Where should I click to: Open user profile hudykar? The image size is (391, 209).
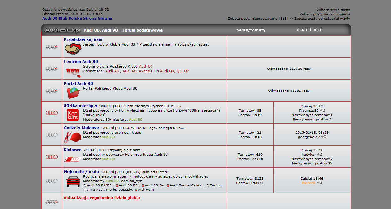click(x=308, y=154)
